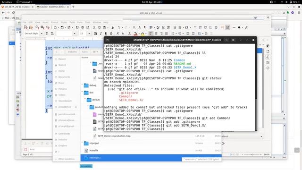Collapse the dist folder in Files tree

point(82,92)
